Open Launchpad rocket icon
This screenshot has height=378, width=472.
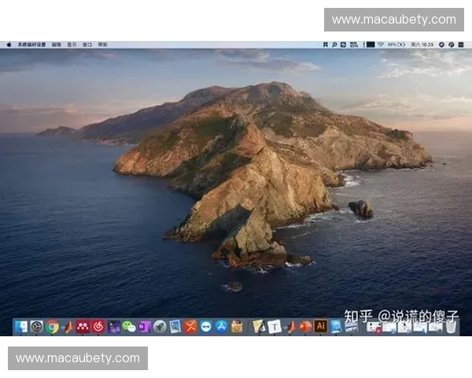[160, 326]
